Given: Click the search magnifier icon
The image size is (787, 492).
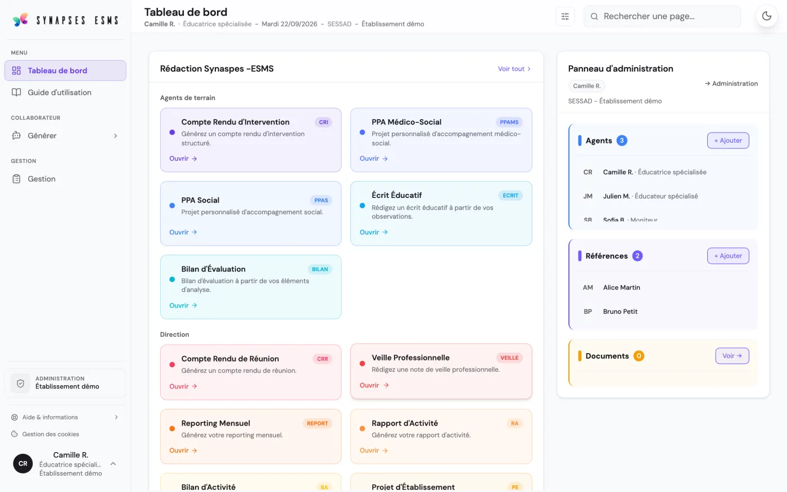Looking at the screenshot, I should tap(594, 16).
